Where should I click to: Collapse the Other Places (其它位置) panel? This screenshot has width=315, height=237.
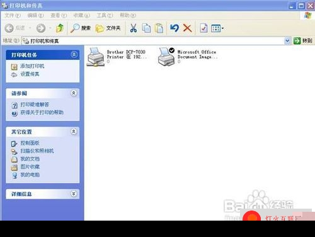tap(74, 132)
